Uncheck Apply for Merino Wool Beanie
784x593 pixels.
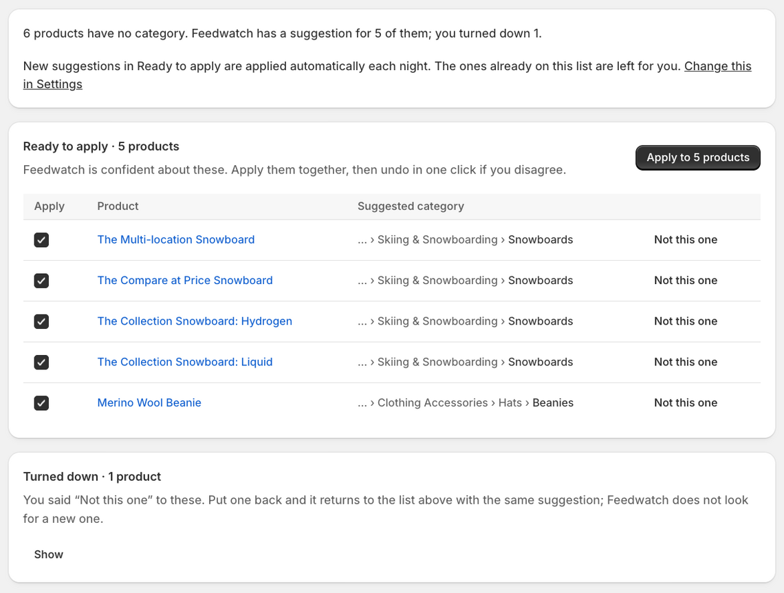[41, 403]
